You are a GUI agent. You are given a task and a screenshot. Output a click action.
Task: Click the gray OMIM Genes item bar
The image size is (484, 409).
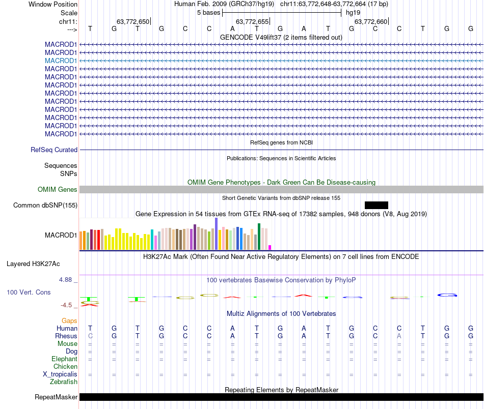281,190
